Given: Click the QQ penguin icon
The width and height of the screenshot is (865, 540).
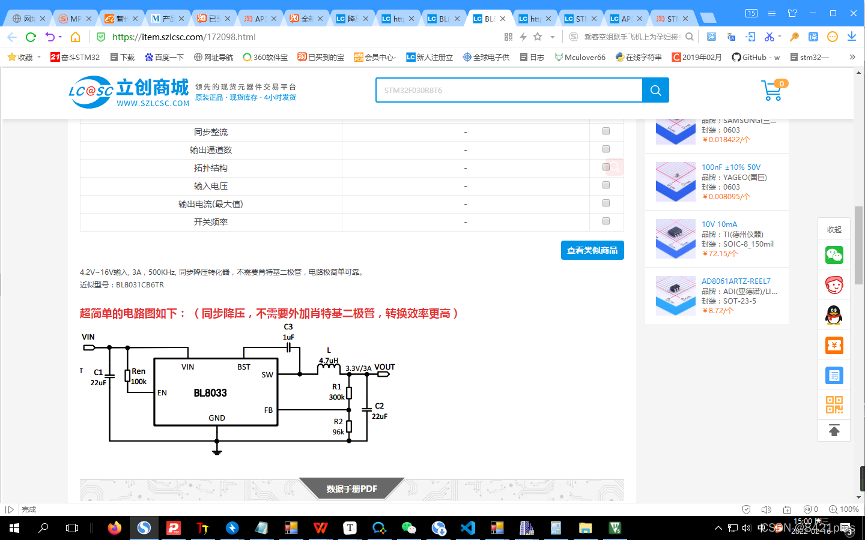Looking at the screenshot, I should coord(834,315).
